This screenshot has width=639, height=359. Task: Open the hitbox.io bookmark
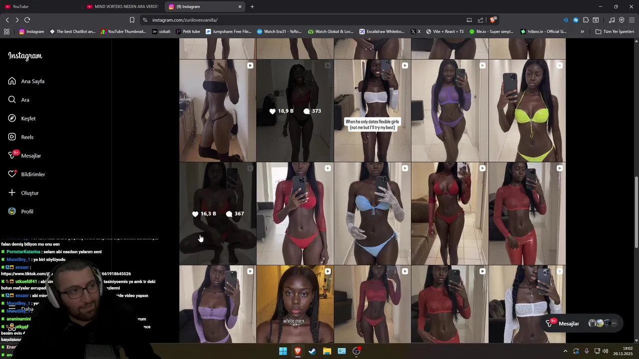[x=543, y=31]
